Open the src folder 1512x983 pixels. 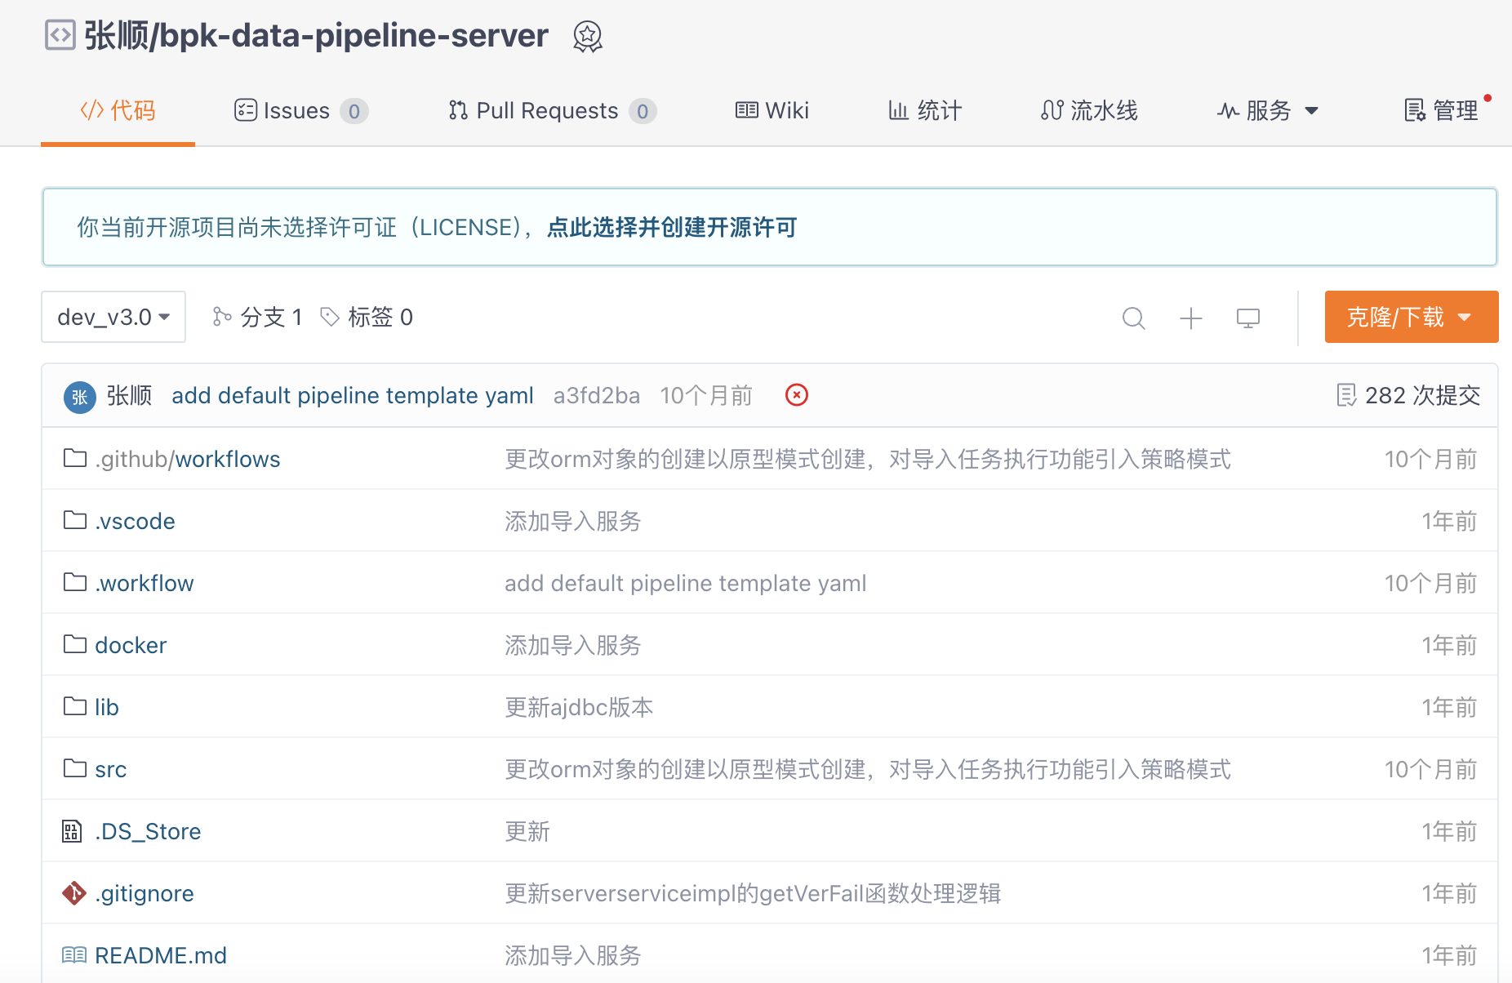pyautogui.click(x=111, y=769)
